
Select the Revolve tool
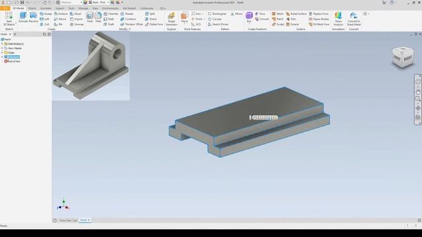(x=34, y=17)
